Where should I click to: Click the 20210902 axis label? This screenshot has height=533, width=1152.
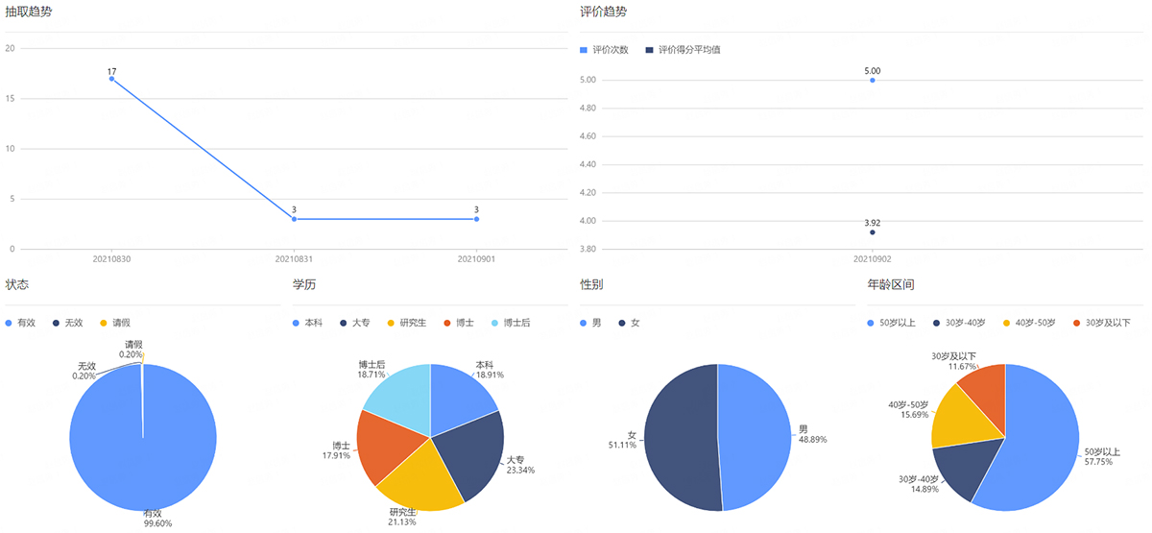pos(873,259)
